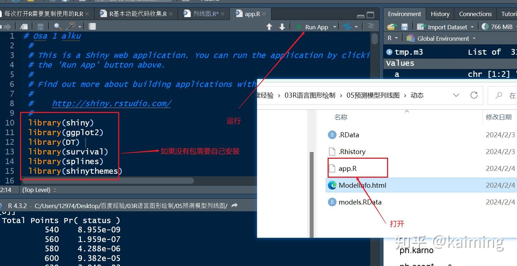Save workspace using the disk icon in Environment pane
The height and width of the screenshot is (266, 517).
pos(405,27)
